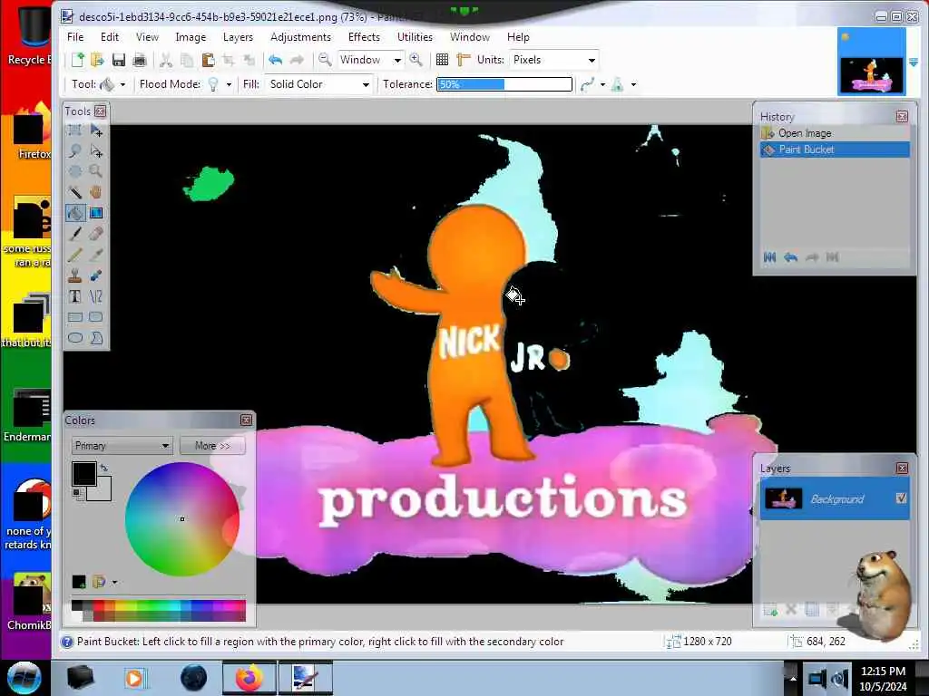This screenshot has height=696, width=929.
Task: Open the Layers menu
Action: [238, 36]
